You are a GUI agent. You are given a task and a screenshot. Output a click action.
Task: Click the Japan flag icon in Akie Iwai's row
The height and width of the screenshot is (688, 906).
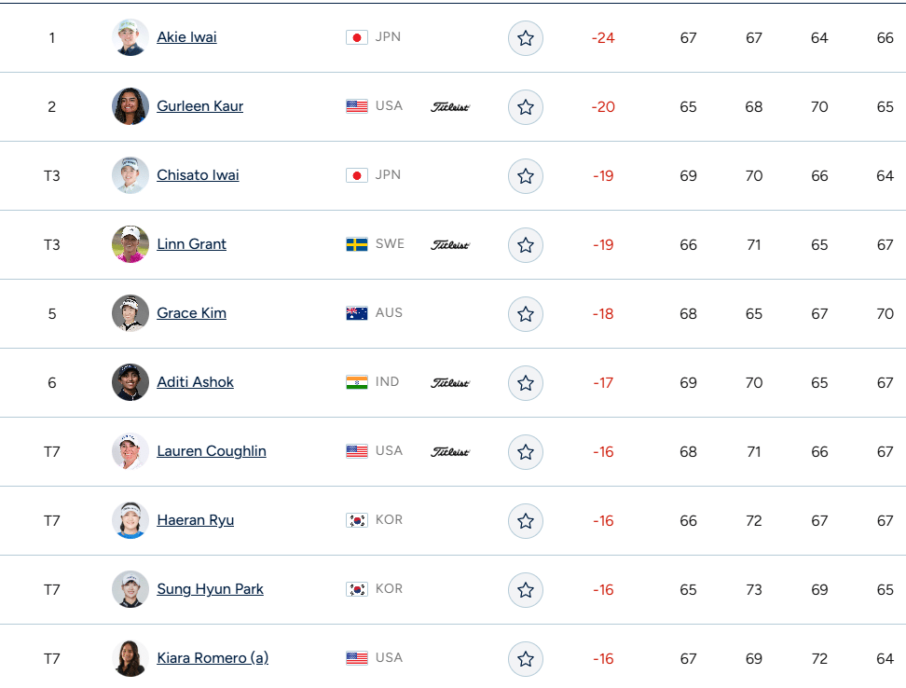(x=357, y=37)
